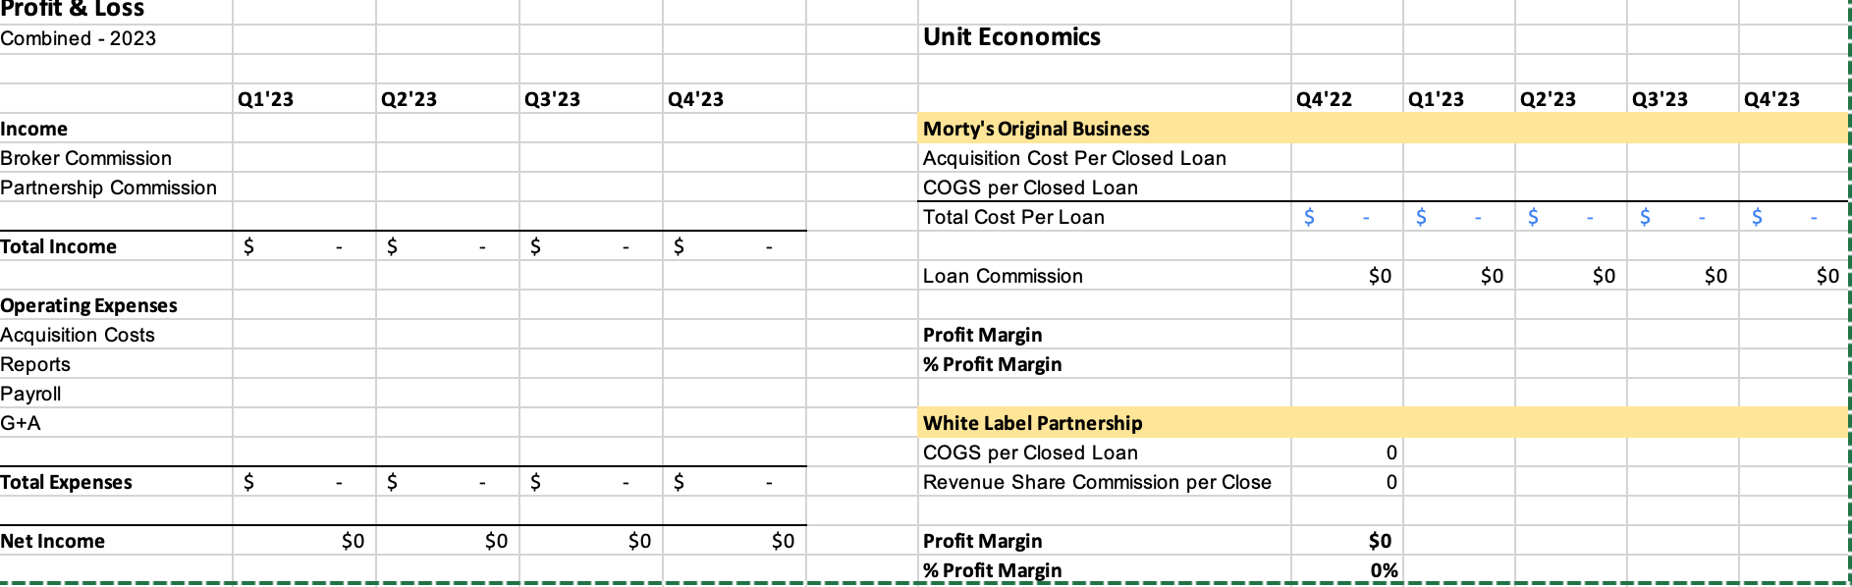Click the Loan Commission Q3'23 $0 cell
Viewport: 1852px width, 587px height.
tap(1683, 276)
